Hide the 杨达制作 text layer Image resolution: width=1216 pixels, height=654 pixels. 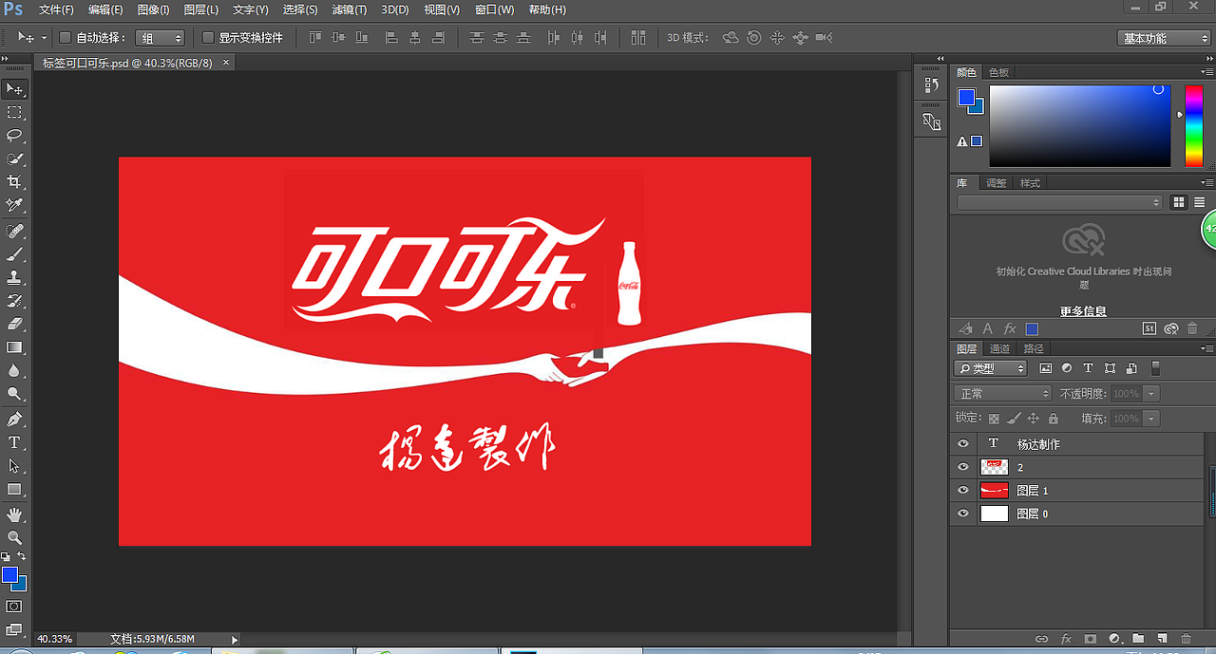963,443
